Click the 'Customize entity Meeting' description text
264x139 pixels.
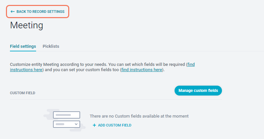pos(98,65)
